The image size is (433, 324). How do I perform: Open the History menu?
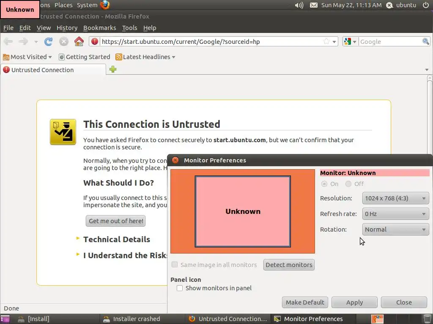tap(67, 28)
